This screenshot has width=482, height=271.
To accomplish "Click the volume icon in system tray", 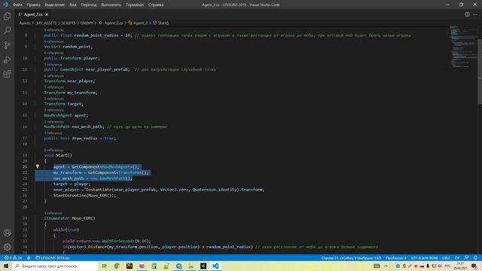I will [440, 266].
